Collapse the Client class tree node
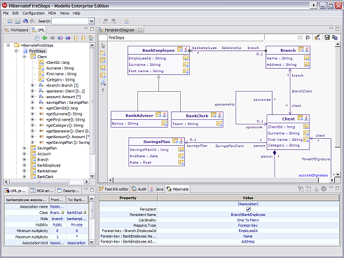The image size is (344, 258). click(x=25, y=57)
